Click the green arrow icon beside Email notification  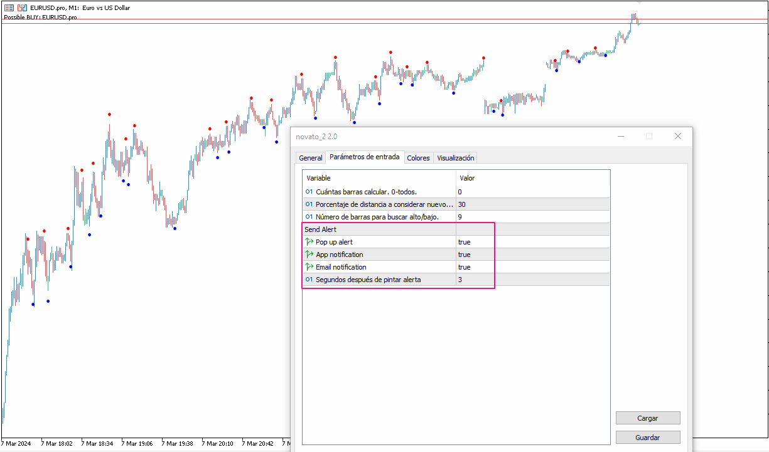coord(308,266)
